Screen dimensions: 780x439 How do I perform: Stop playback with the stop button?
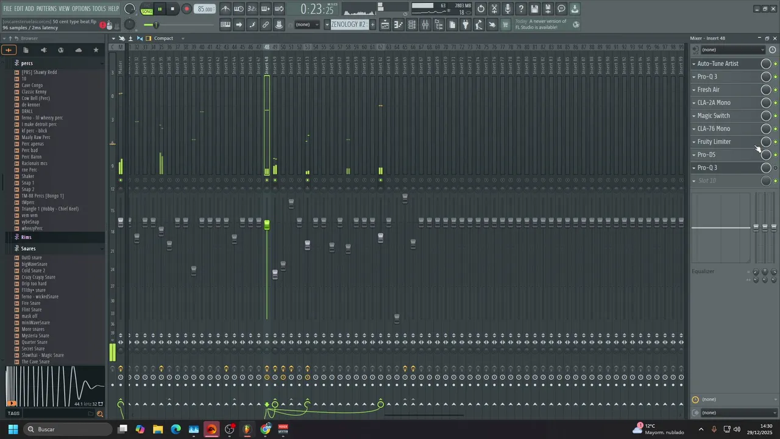172,9
